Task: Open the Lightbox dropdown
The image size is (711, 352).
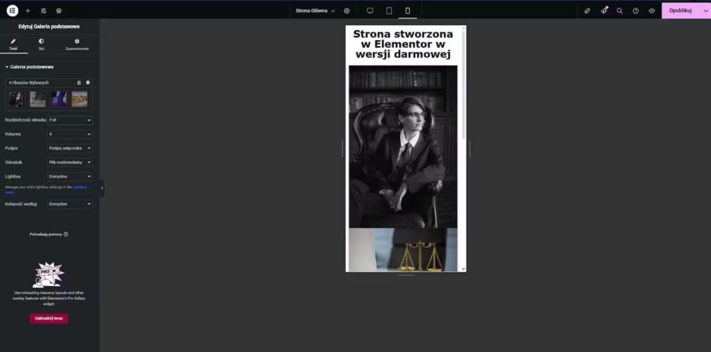Action: [x=70, y=176]
